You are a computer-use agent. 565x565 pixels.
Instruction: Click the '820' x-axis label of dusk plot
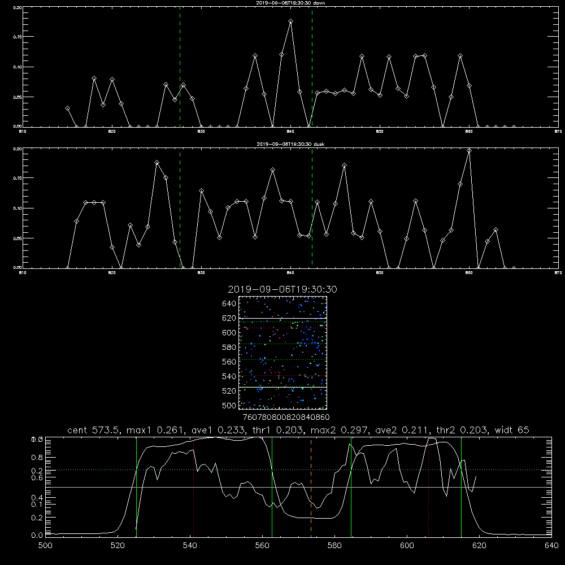click(112, 273)
